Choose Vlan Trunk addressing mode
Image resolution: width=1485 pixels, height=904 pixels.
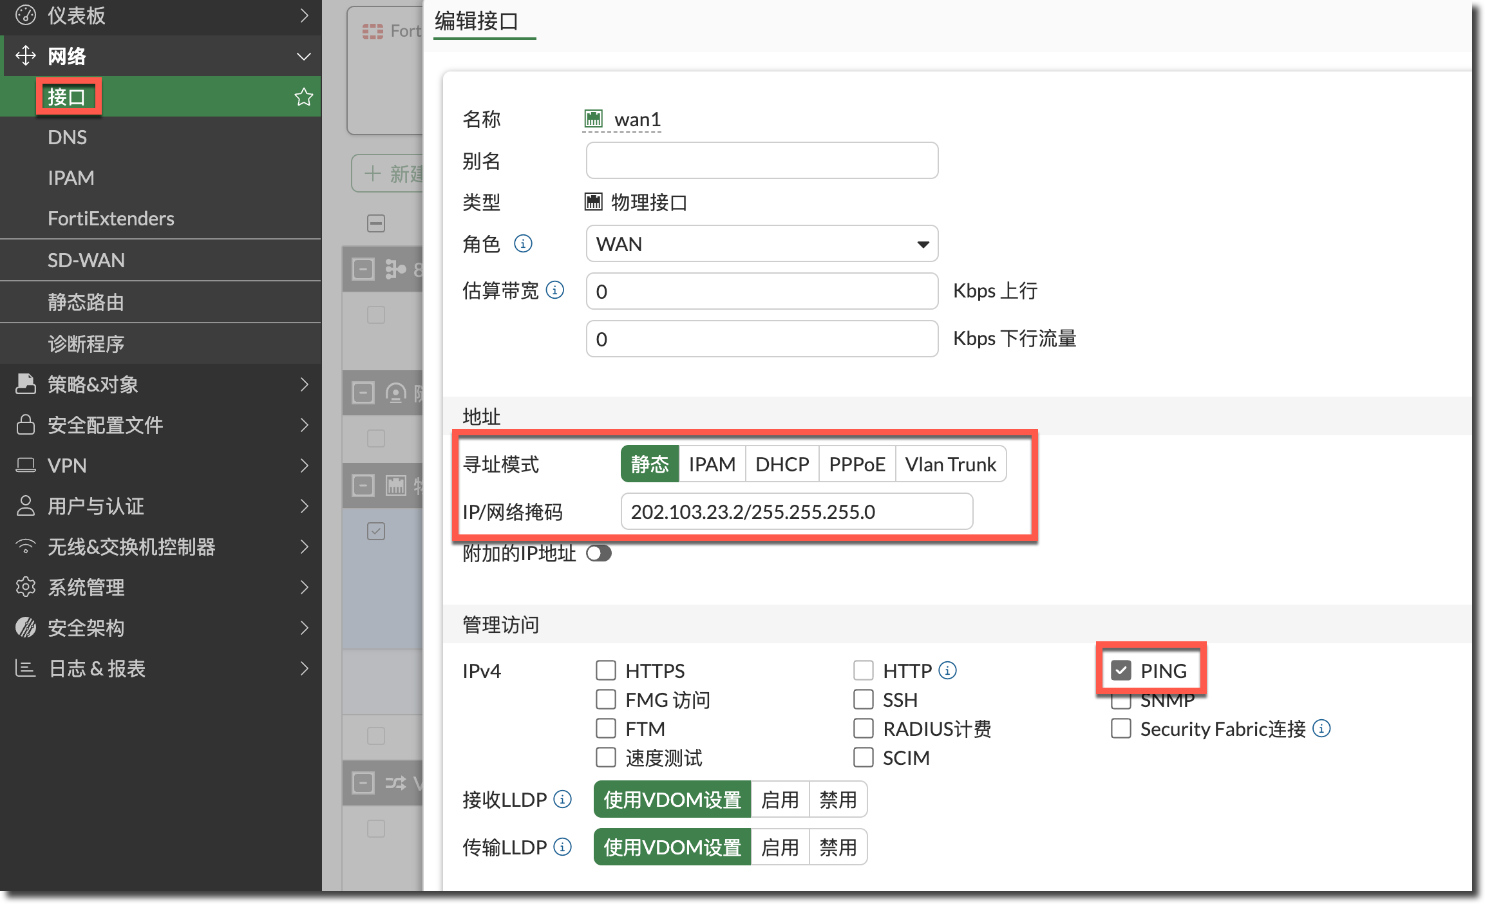tap(951, 464)
